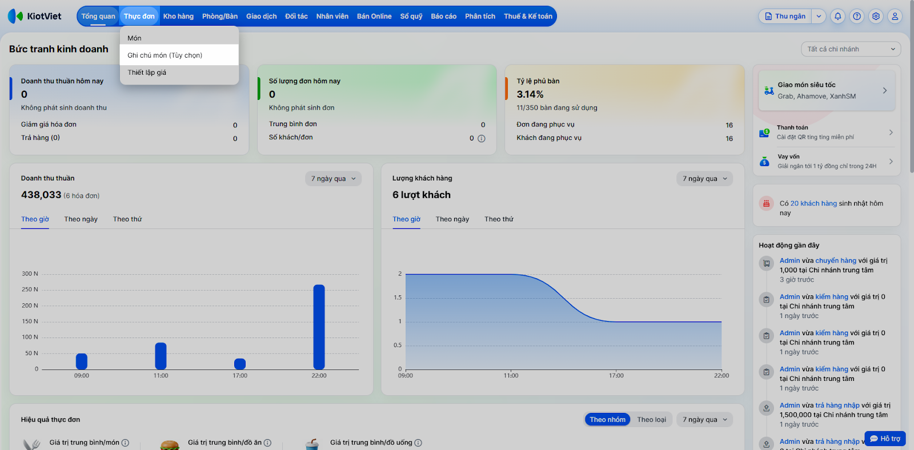The height and width of the screenshot is (450, 914).
Task: Open the settings gear icon
Action: [x=876, y=17]
